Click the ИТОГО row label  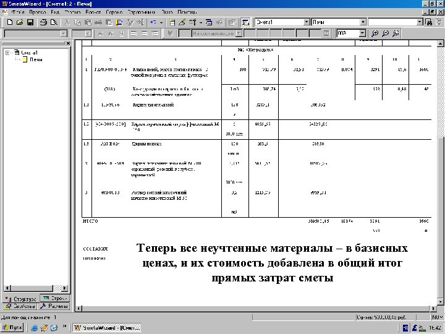click(90, 221)
